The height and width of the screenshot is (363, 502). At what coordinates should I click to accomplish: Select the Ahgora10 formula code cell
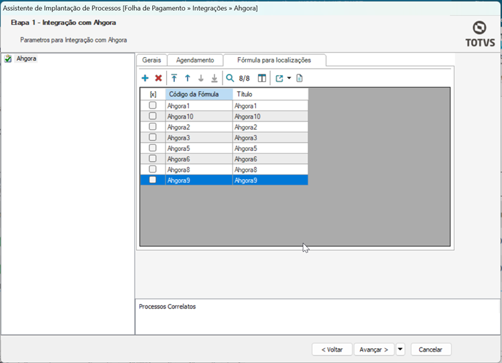pyautogui.click(x=199, y=116)
